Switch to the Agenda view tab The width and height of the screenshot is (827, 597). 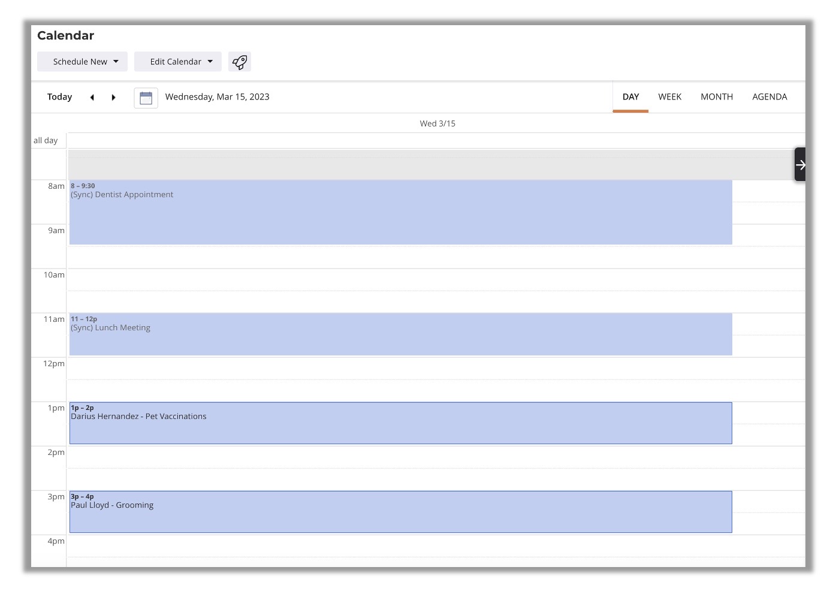pyautogui.click(x=769, y=97)
